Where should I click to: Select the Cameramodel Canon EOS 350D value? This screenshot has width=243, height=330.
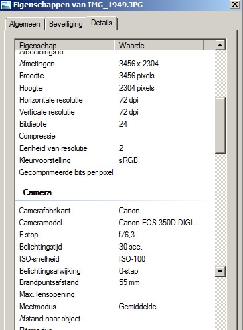click(x=159, y=223)
